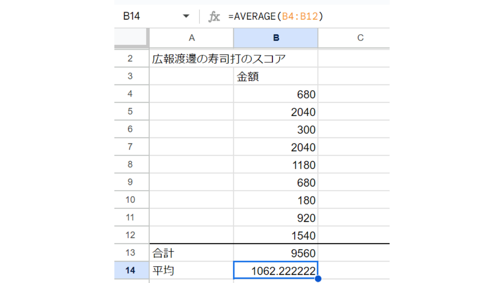
Task: Select the cell containing 180 in row 10
Action: click(x=276, y=200)
